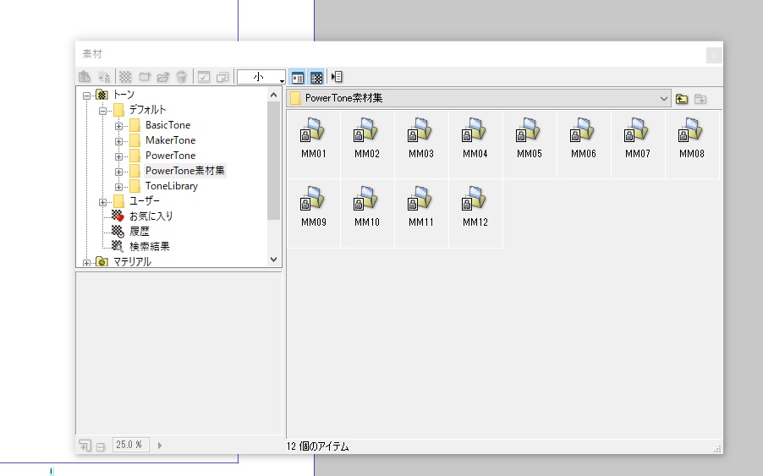Click the tree scrollbar down arrow

click(x=273, y=260)
